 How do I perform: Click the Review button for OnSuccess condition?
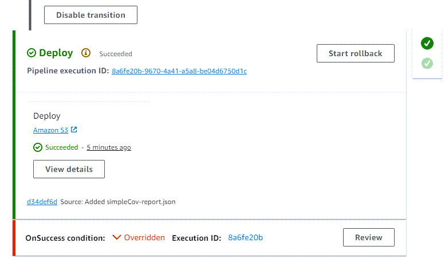(369, 237)
